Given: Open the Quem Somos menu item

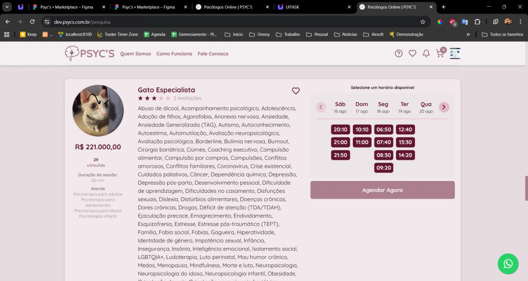Looking at the screenshot, I should (136, 54).
